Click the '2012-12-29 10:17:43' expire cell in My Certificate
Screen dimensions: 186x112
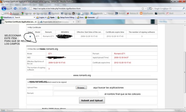(x=115, y=36)
